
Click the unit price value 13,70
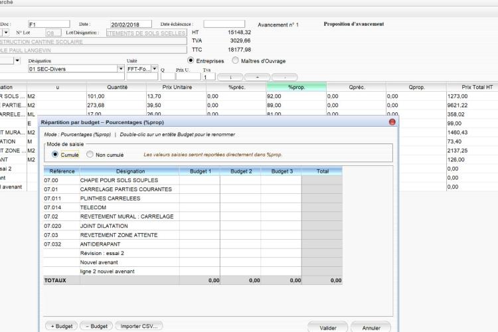pyautogui.click(x=154, y=96)
